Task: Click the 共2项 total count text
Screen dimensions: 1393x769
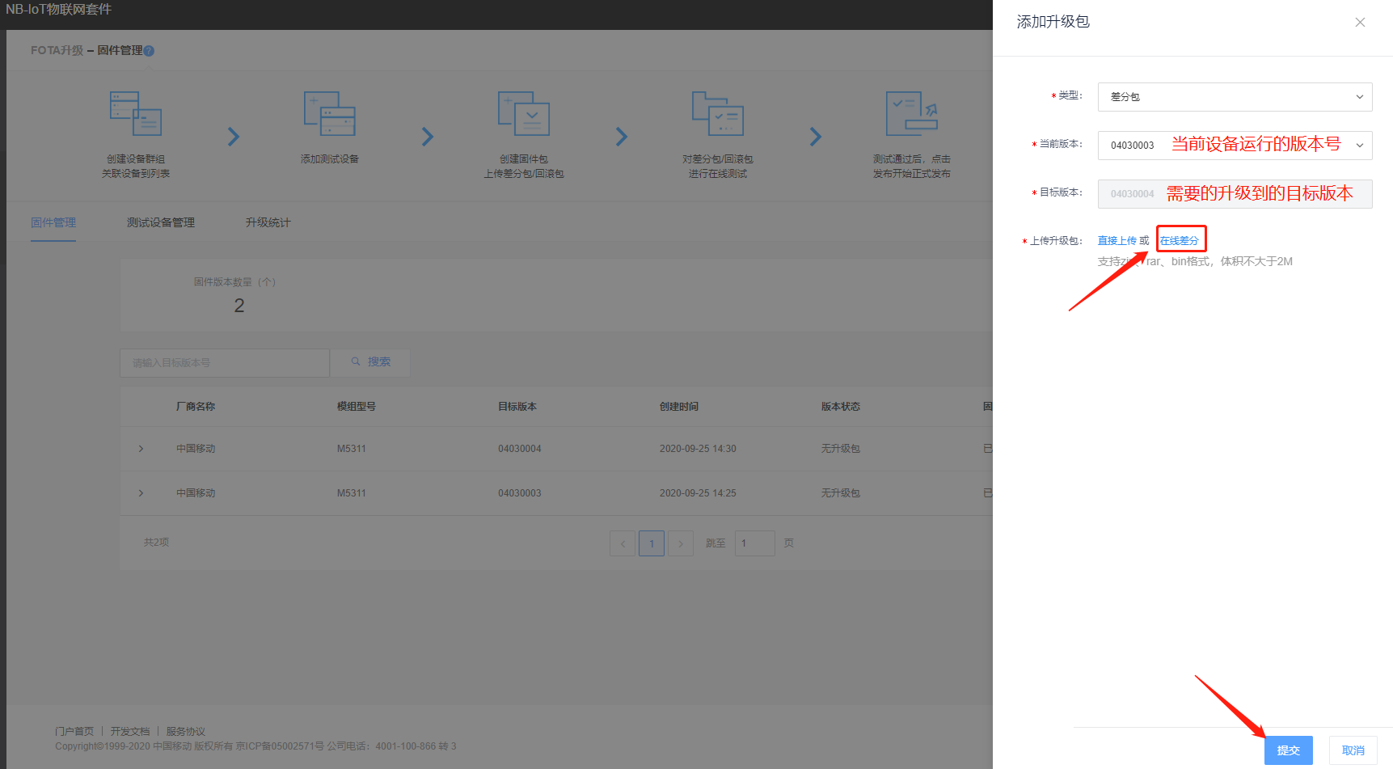Action: click(x=156, y=543)
